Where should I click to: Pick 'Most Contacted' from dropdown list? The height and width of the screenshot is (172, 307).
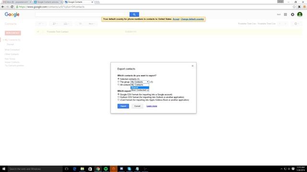140,90
